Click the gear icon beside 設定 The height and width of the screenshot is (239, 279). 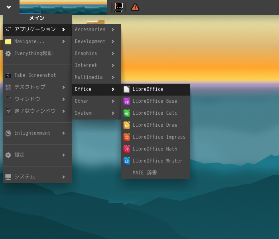8,155
